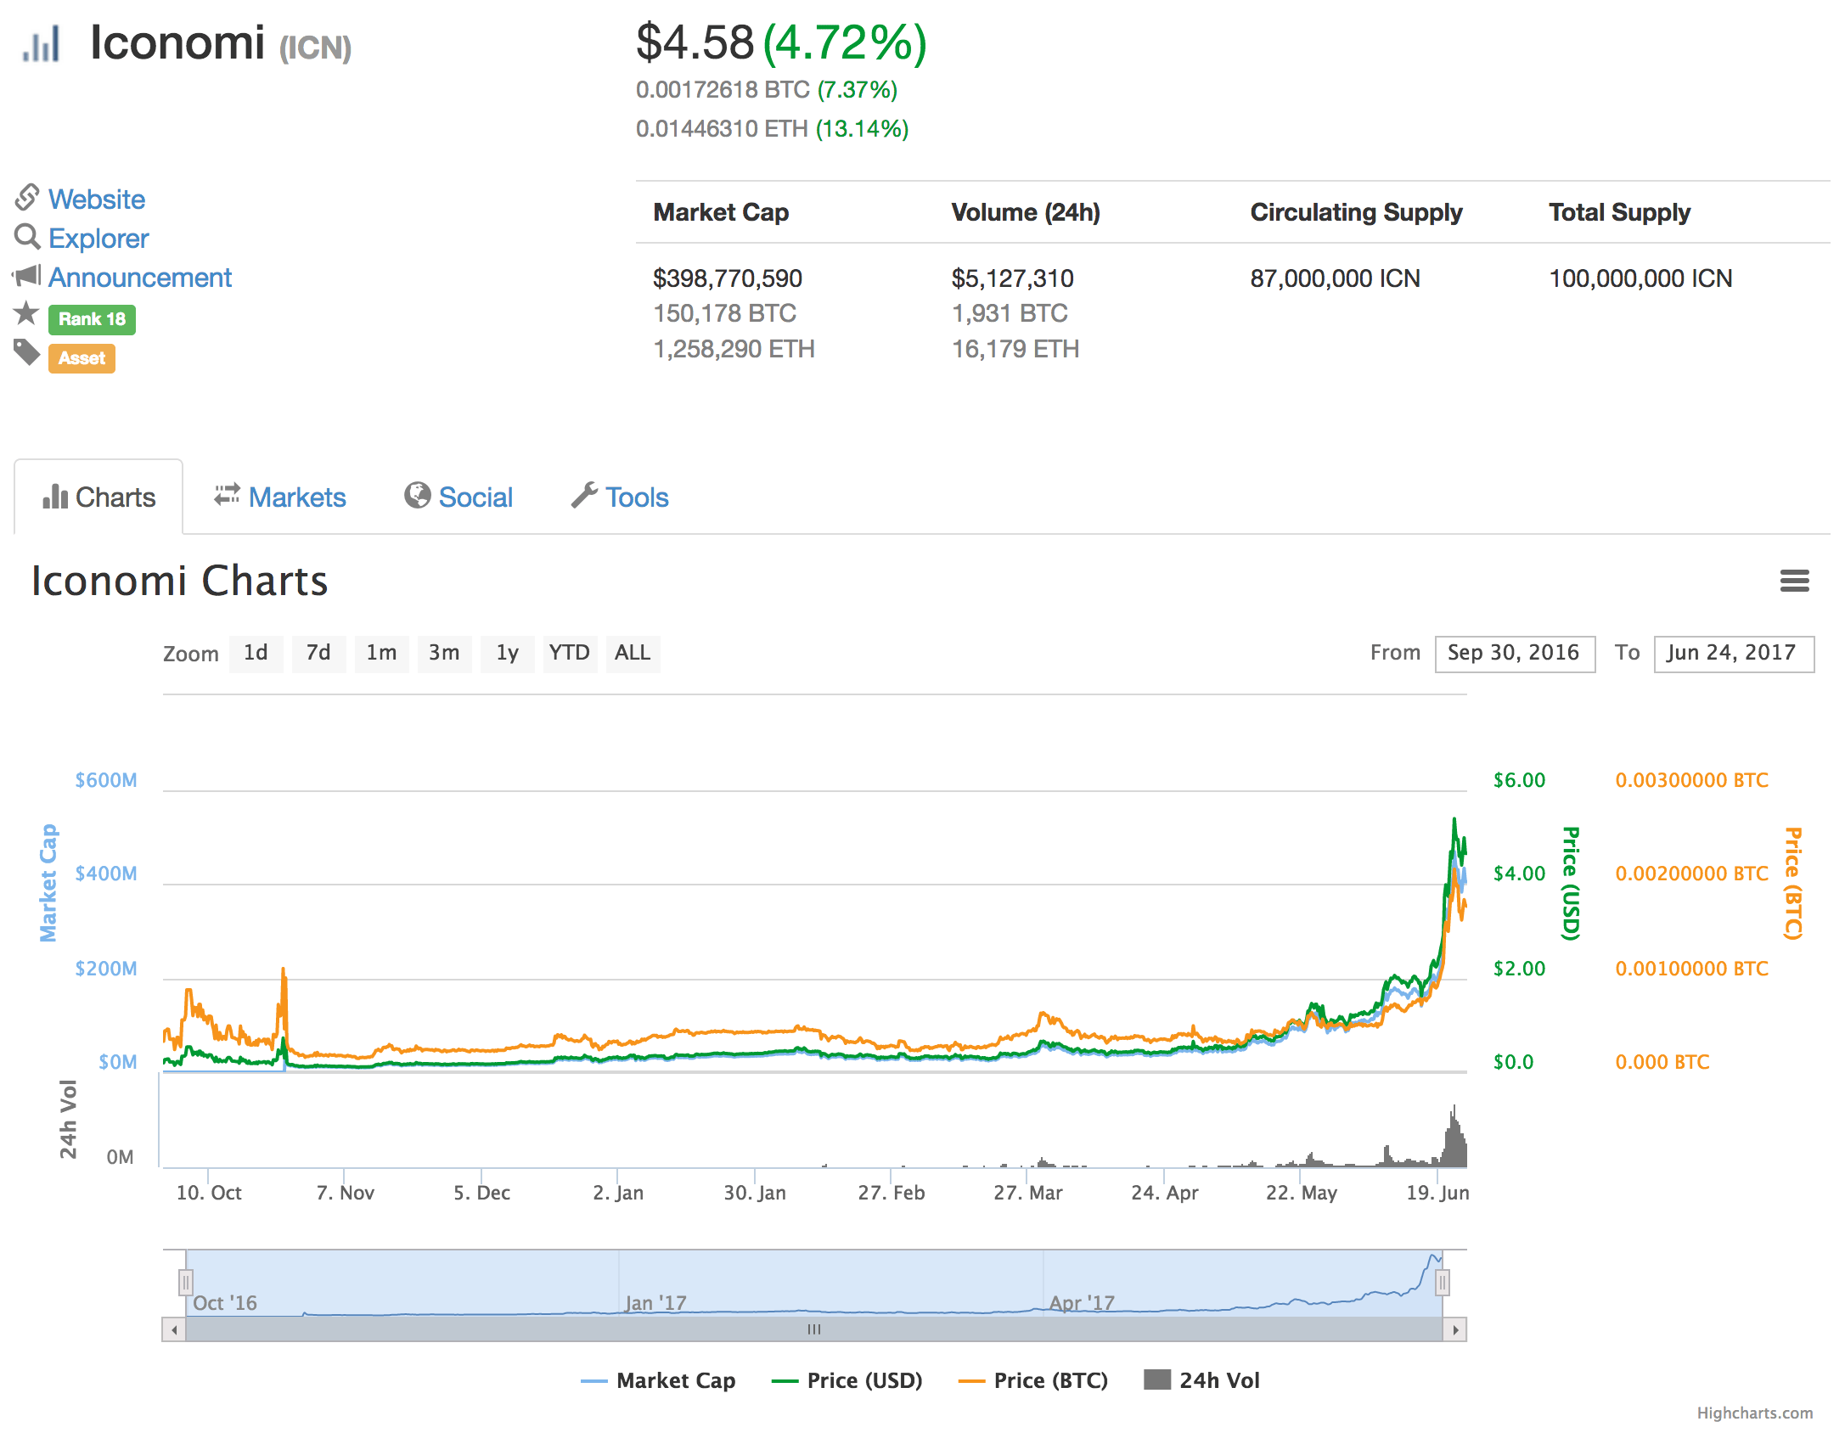Viewport: 1845px width, 1444px height.
Task: Select the YTD zoom range
Action: pyautogui.click(x=569, y=653)
